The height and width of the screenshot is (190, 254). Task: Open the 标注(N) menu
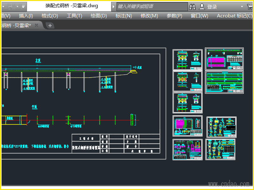pos(124,16)
